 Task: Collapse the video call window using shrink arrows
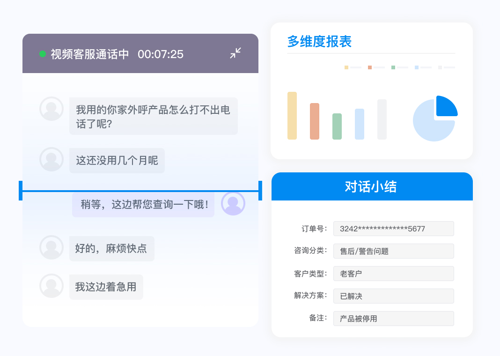click(x=235, y=53)
